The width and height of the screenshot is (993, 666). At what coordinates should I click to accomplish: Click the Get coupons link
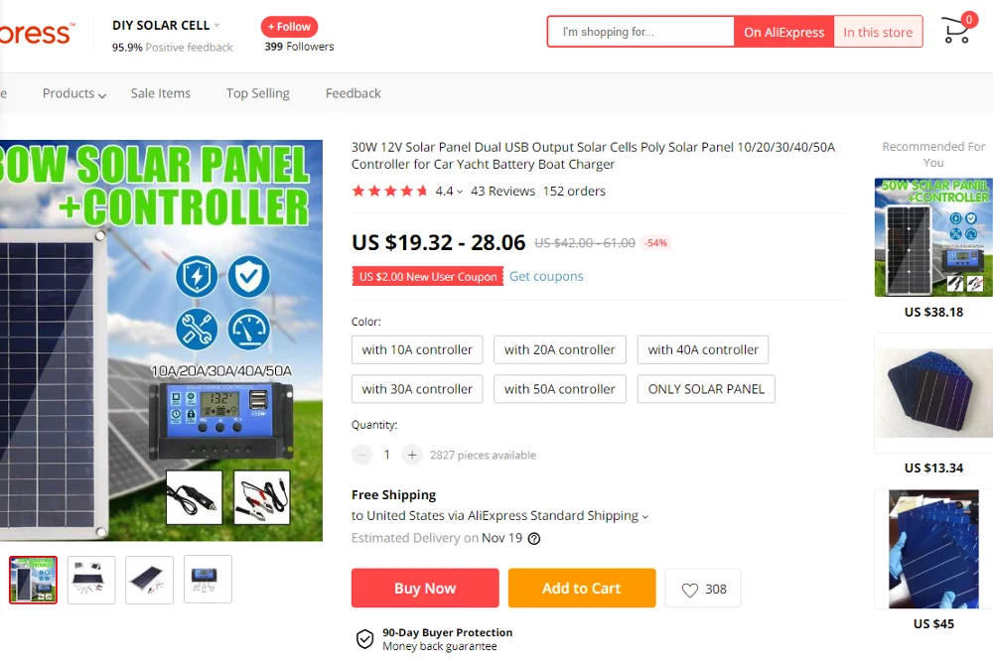pyautogui.click(x=546, y=276)
